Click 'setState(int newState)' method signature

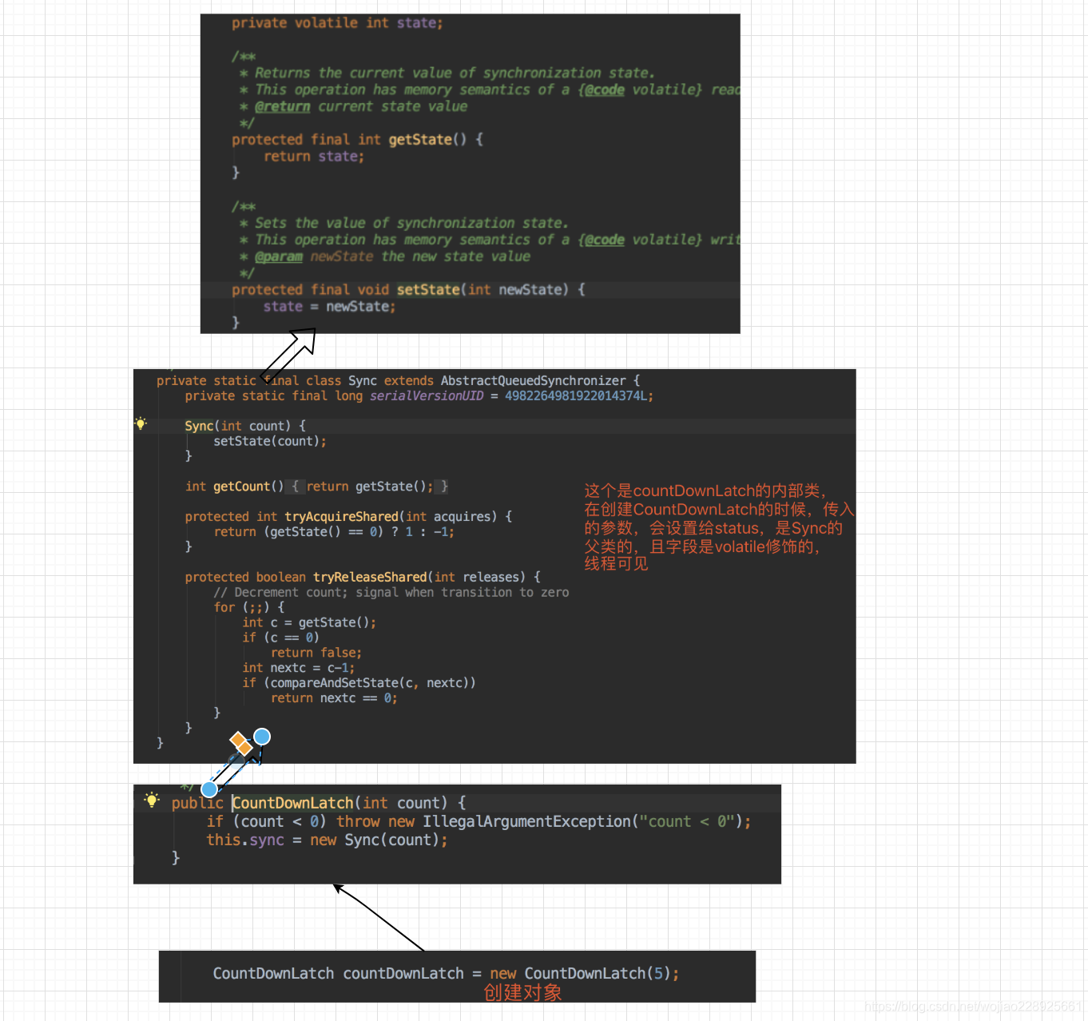482,290
